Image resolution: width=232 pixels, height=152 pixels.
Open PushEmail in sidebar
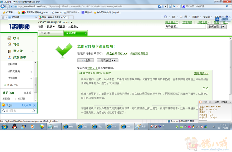click(x=13, y=85)
